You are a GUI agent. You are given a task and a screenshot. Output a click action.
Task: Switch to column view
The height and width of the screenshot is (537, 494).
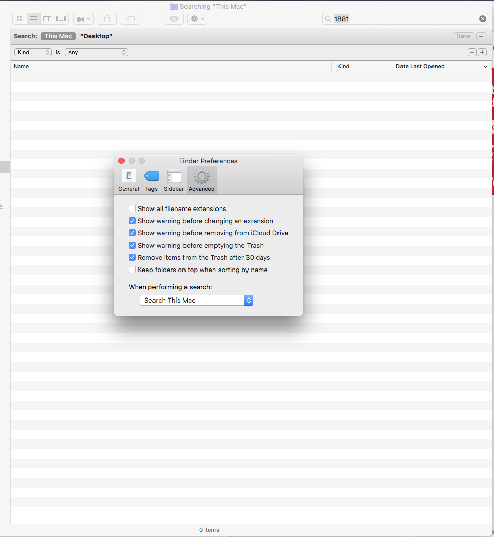tap(47, 19)
